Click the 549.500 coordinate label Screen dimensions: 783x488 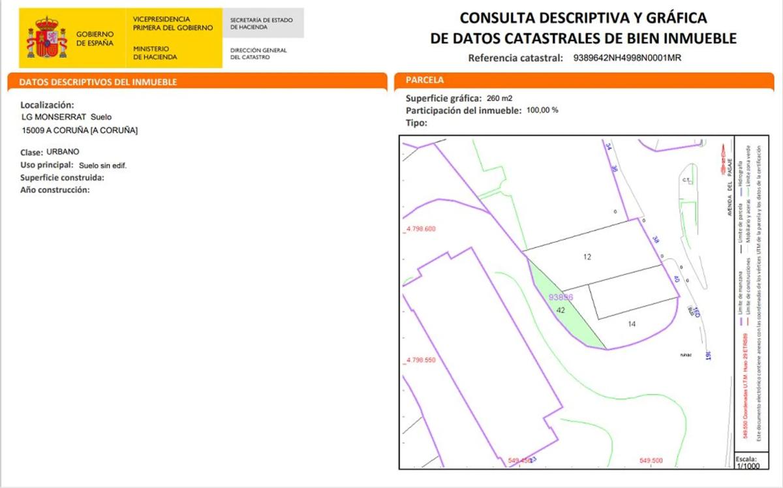click(651, 461)
